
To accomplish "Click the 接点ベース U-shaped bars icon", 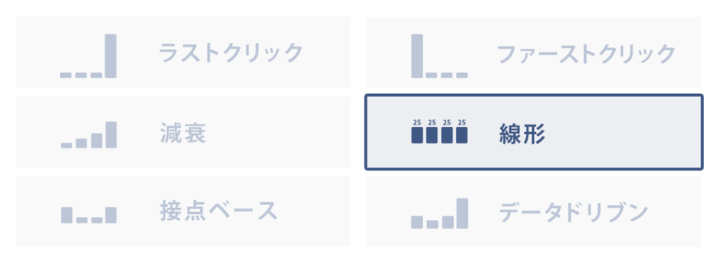I will [x=89, y=215].
